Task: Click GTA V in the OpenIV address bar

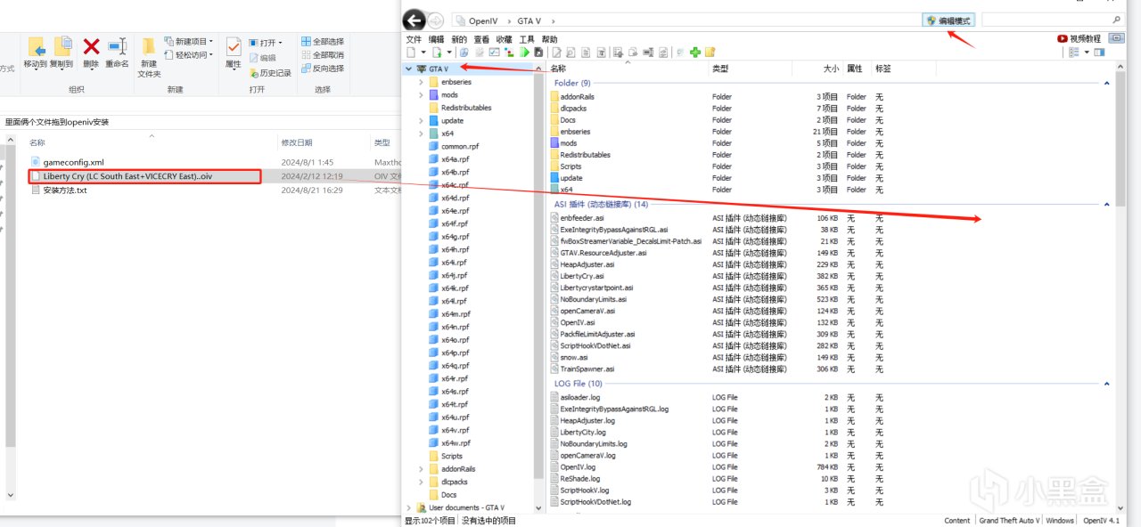Action: pos(529,20)
